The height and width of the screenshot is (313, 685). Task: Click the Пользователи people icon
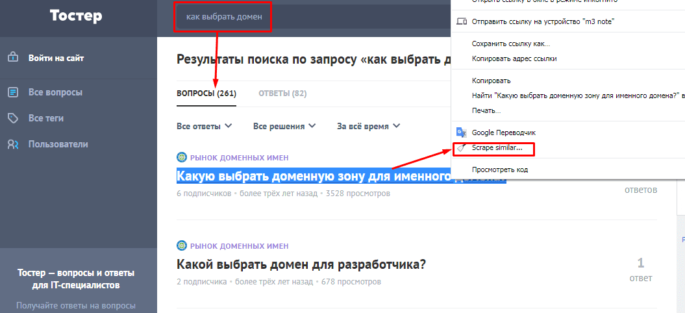pyautogui.click(x=13, y=144)
